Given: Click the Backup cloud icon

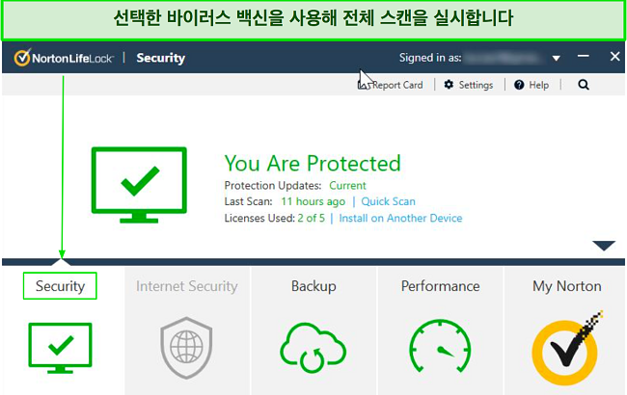Looking at the screenshot, I should coord(313,347).
